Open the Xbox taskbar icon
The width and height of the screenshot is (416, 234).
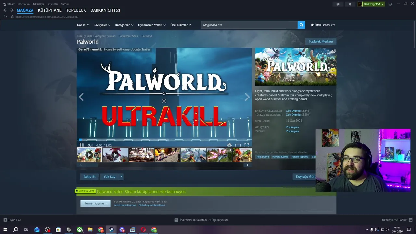[80, 230]
